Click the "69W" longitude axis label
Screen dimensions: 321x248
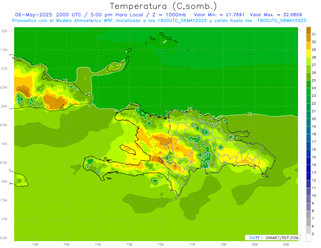point(255,245)
